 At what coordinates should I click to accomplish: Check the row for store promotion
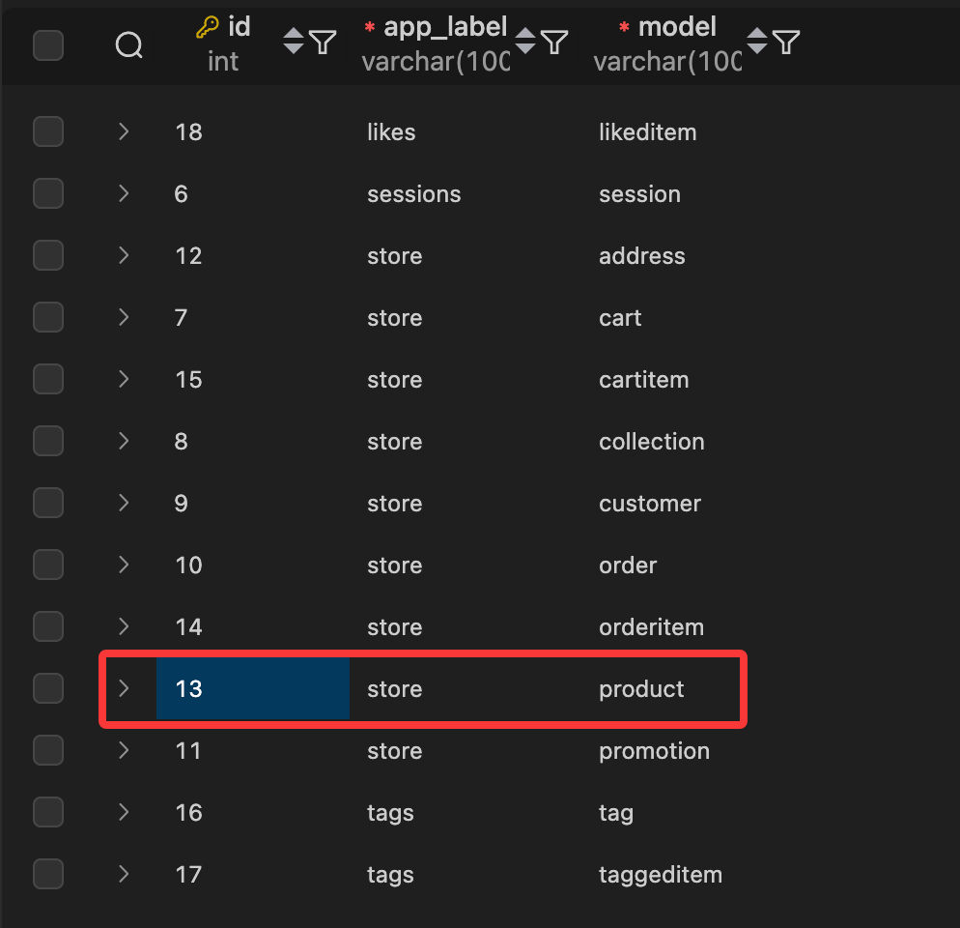47,751
